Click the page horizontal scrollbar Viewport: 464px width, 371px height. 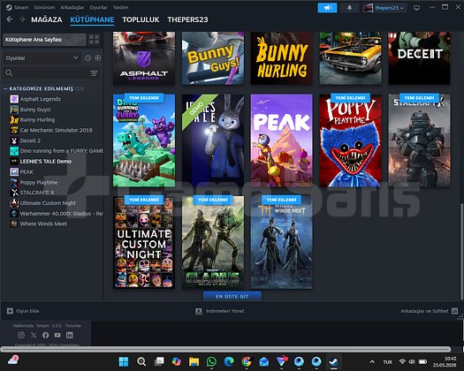pos(225,350)
